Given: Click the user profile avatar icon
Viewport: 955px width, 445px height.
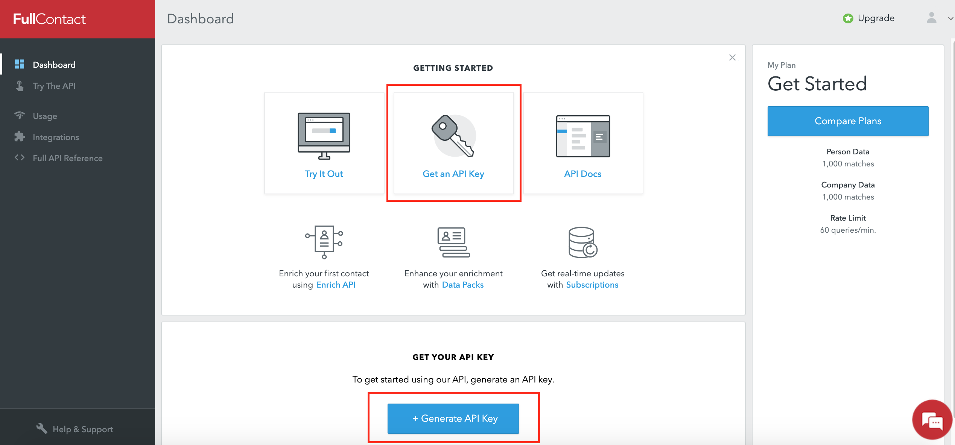Looking at the screenshot, I should pos(931,18).
